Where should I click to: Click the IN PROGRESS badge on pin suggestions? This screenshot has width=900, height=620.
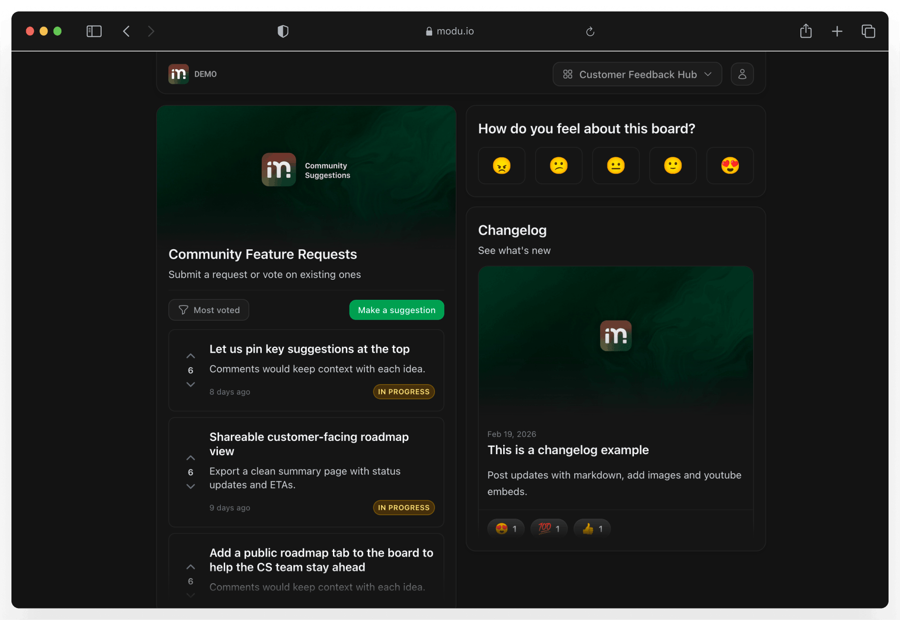pyautogui.click(x=403, y=392)
